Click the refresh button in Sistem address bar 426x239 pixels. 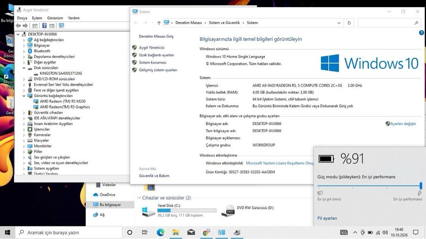349,23
